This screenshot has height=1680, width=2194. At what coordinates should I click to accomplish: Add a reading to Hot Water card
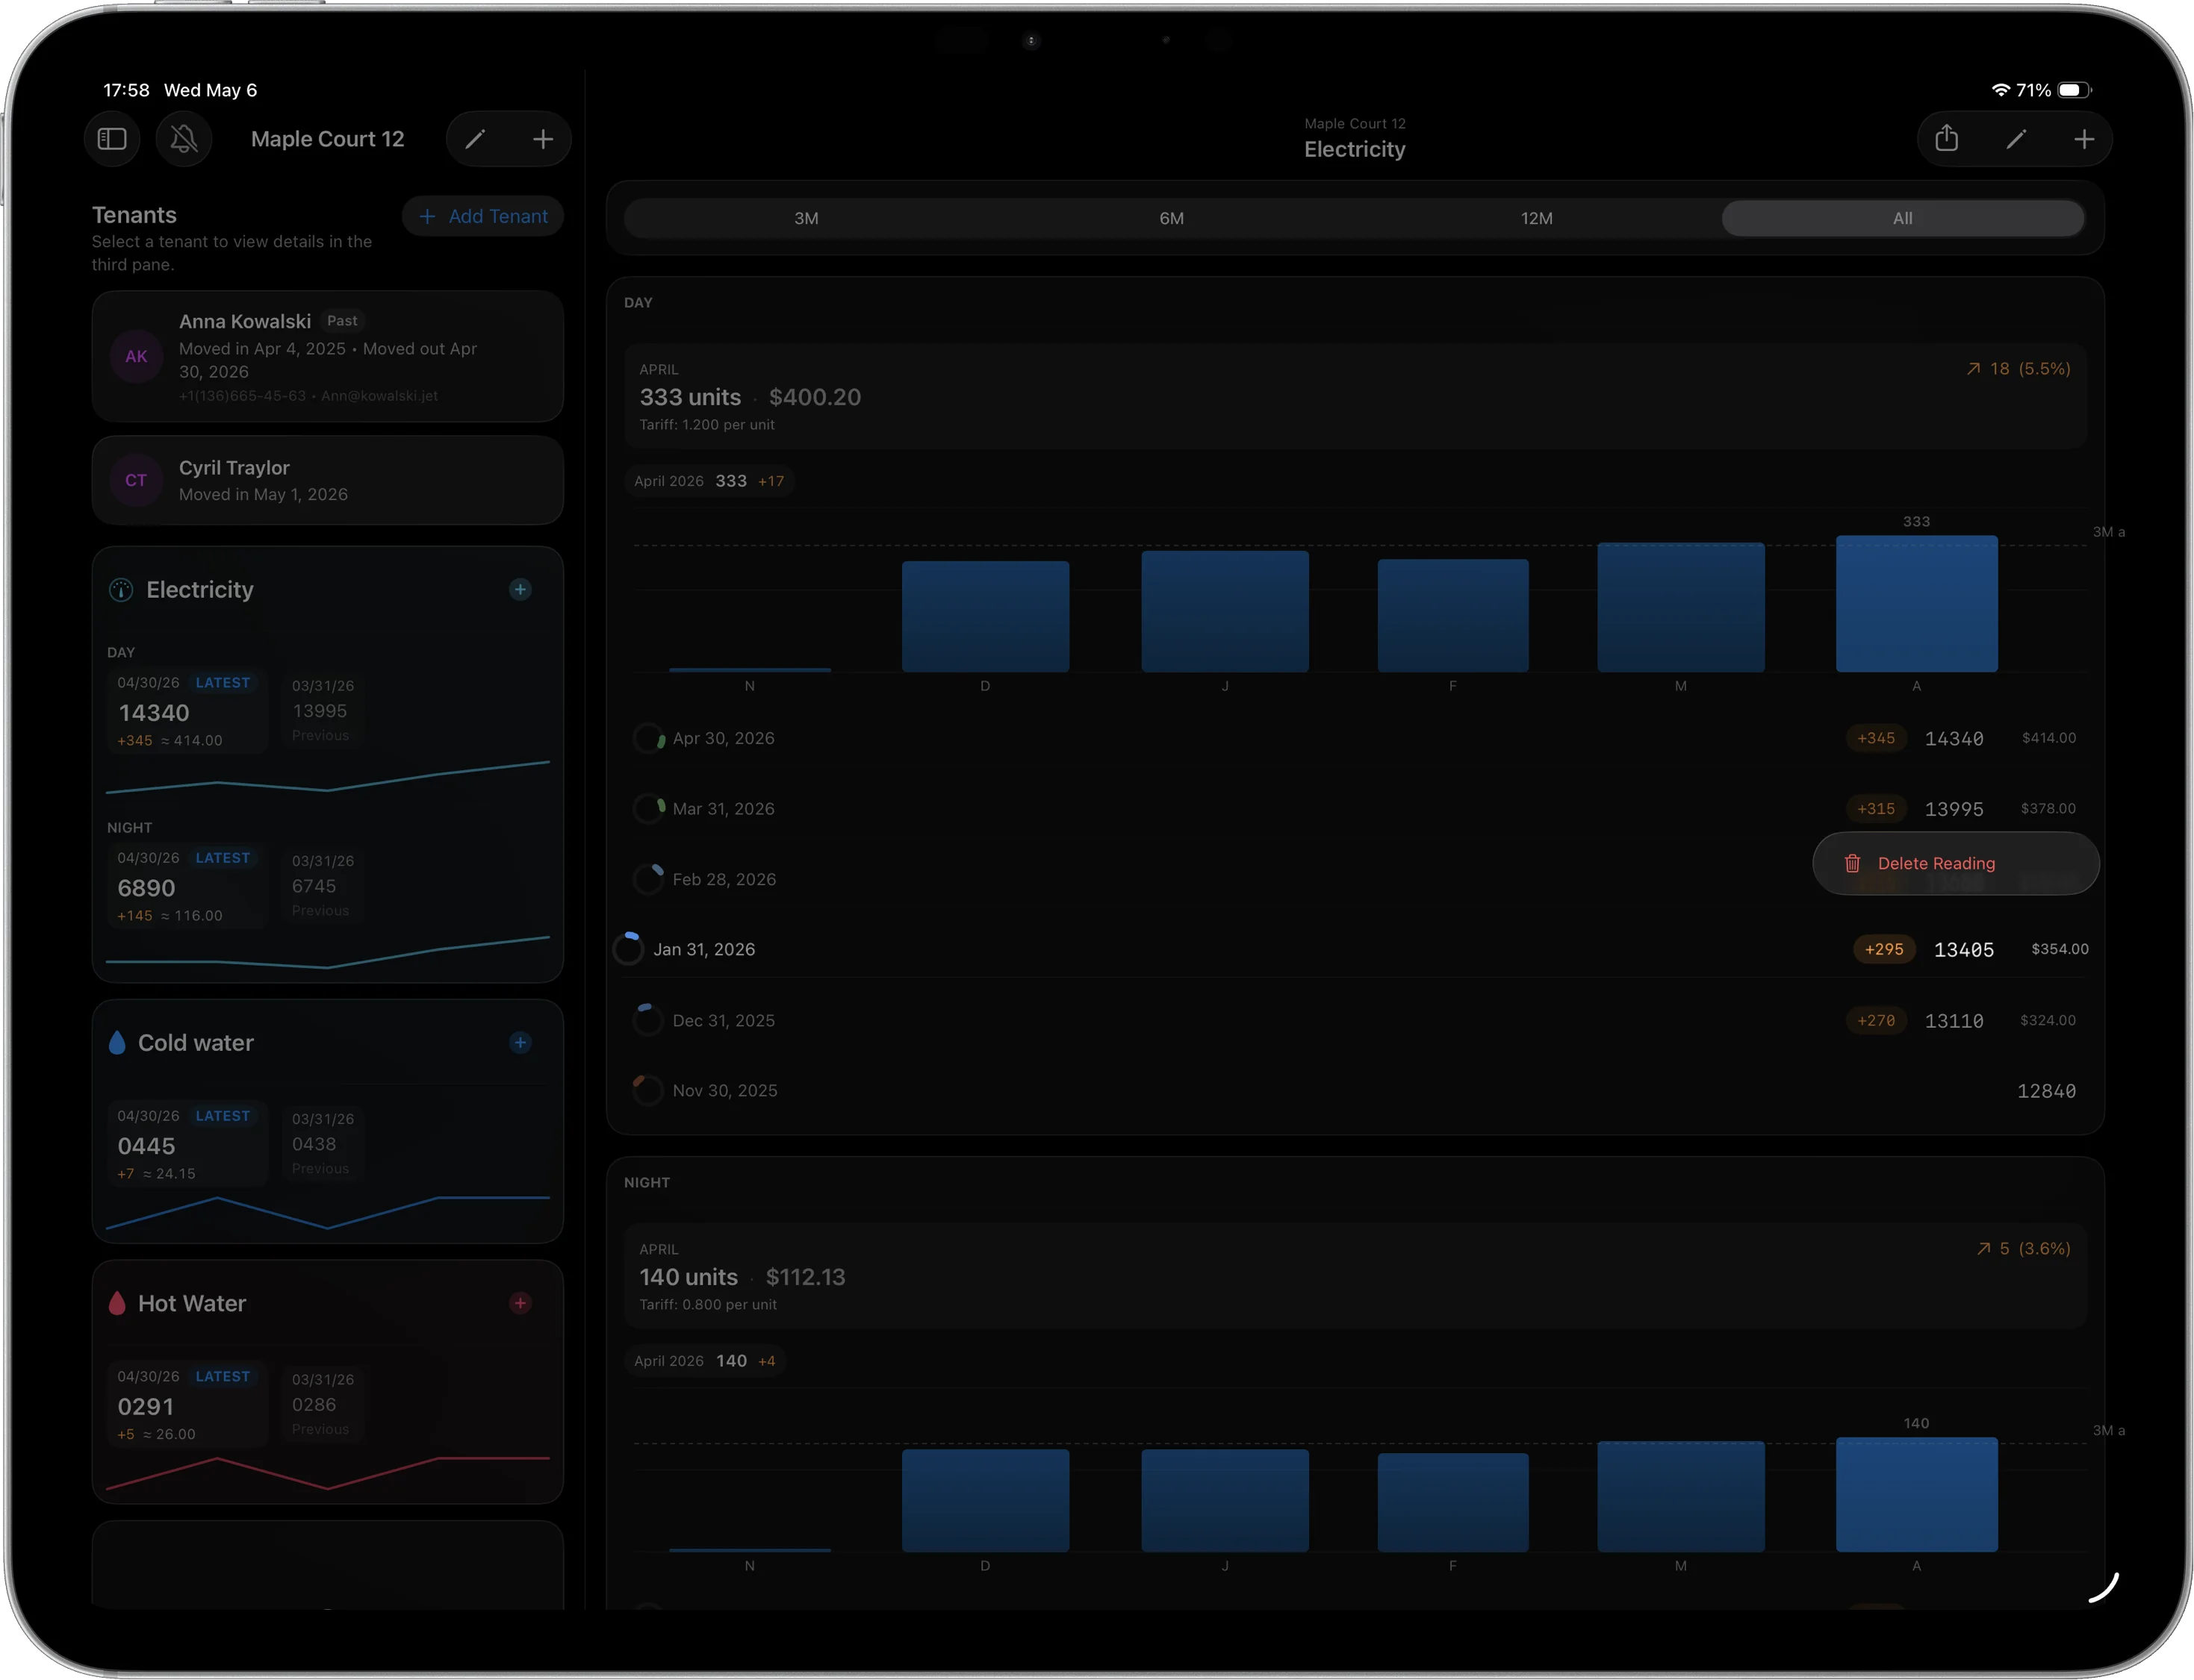coord(520,1303)
